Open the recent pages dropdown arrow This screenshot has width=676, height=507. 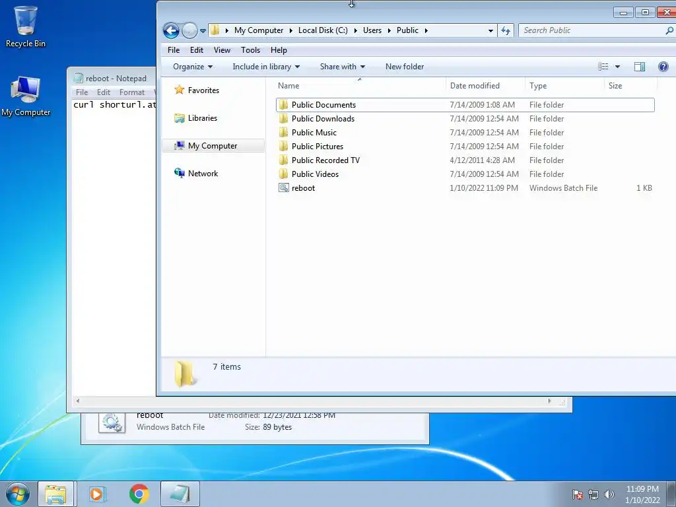tap(203, 31)
